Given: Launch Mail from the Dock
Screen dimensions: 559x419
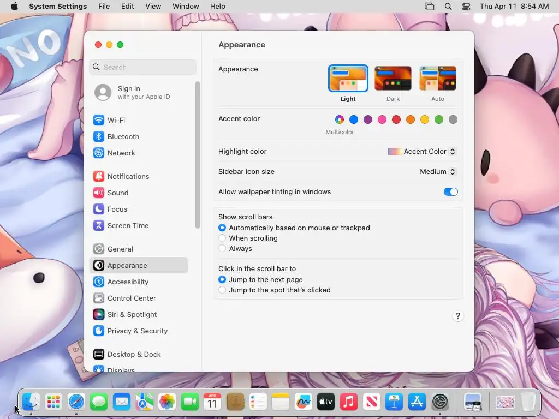Looking at the screenshot, I should [122, 402].
